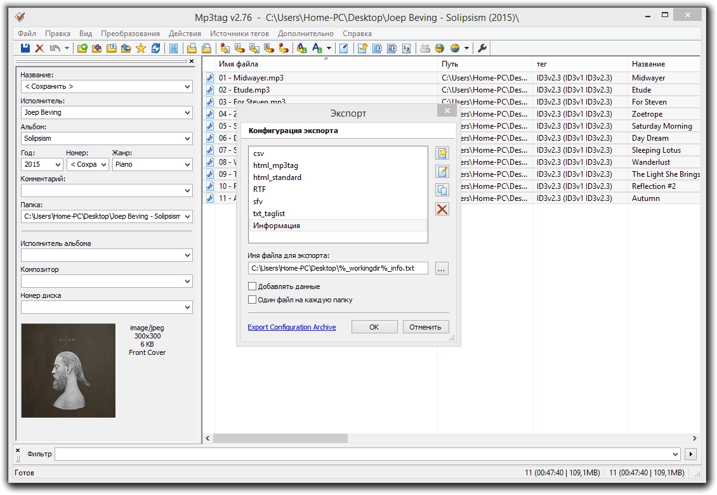Click the Отменить button
This screenshot has height=495, width=717.
click(x=425, y=327)
